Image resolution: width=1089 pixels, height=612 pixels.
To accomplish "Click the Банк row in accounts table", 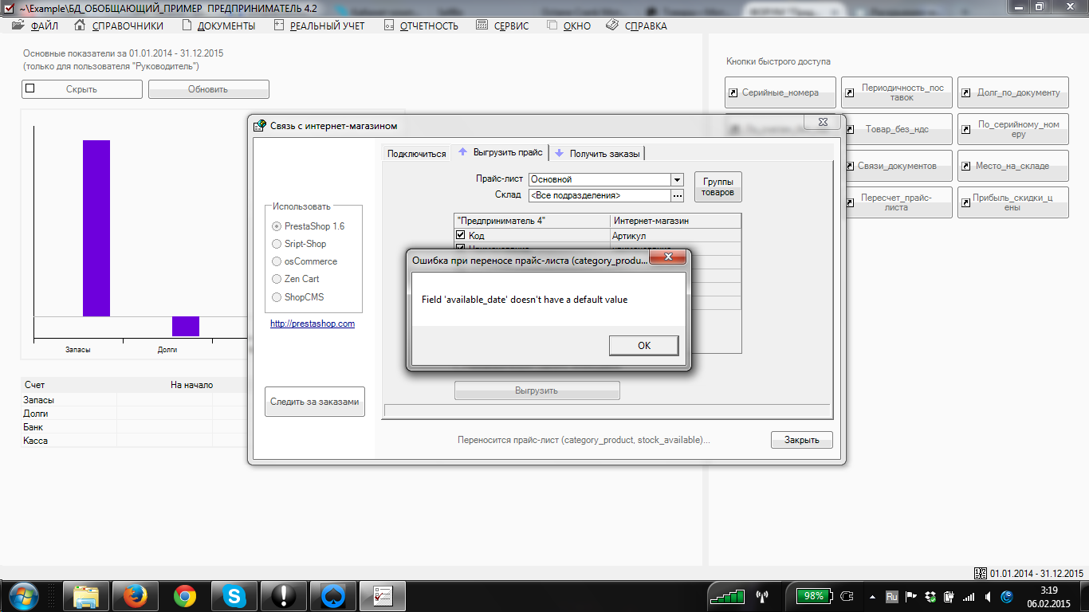I will [x=134, y=427].
